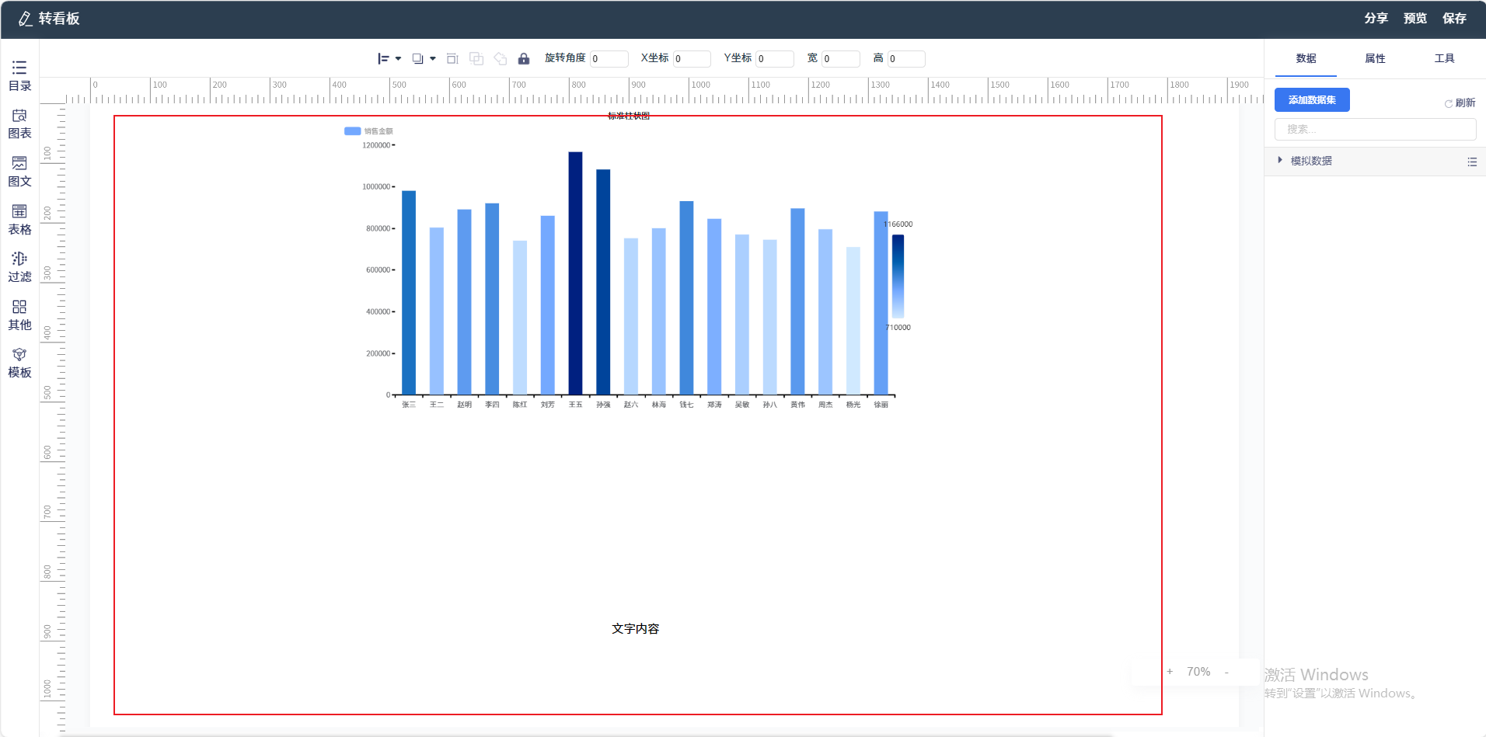Open the 模板 templates panel
1486x737 pixels.
point(19,363)
